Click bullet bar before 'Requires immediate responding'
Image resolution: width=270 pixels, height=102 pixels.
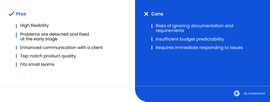pos(152,48)
